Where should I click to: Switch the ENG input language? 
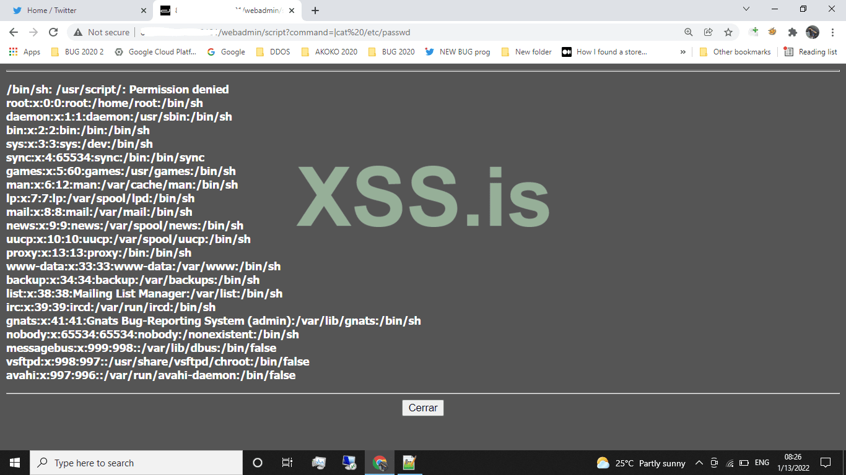pos(762,463)
